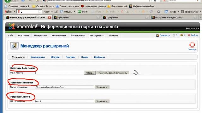
Task: Open Лента новостей feed bookmark
Action: click(x=117, y=6)
